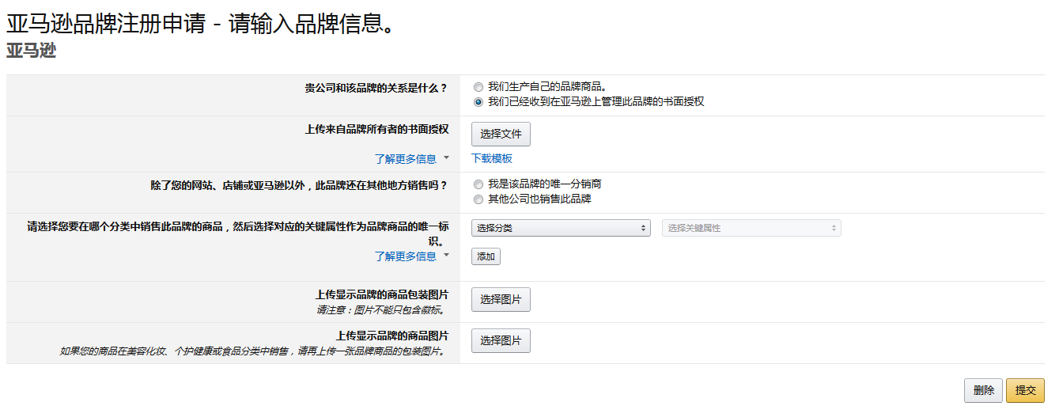1059x406 pixels.
Task: Select radio 我们生产自己的品牌商品
Action: 478,87
